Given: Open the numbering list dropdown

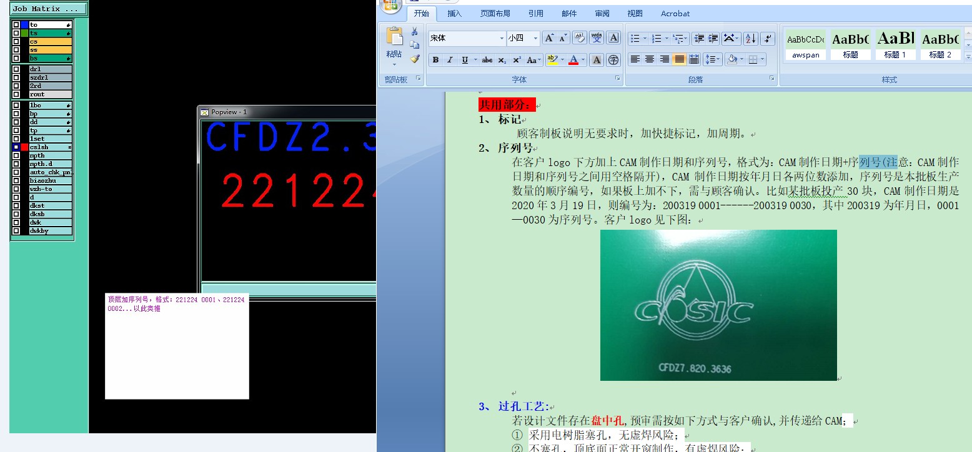Looking at the screenshot, I should click(667, 38).
